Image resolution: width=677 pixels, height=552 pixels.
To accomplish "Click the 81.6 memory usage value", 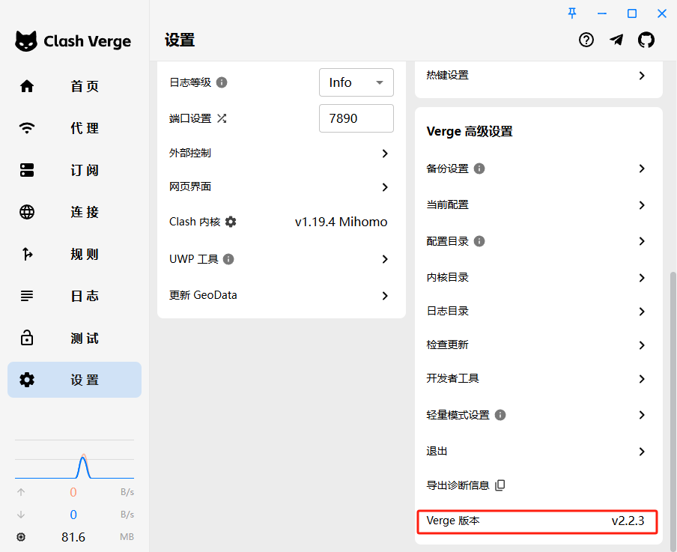I will pyautogui.click(x=73, y=537).
